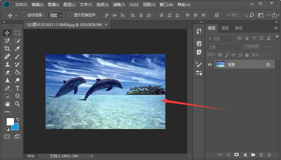Switch to the 路径 tab

click(x=239, y=28)
